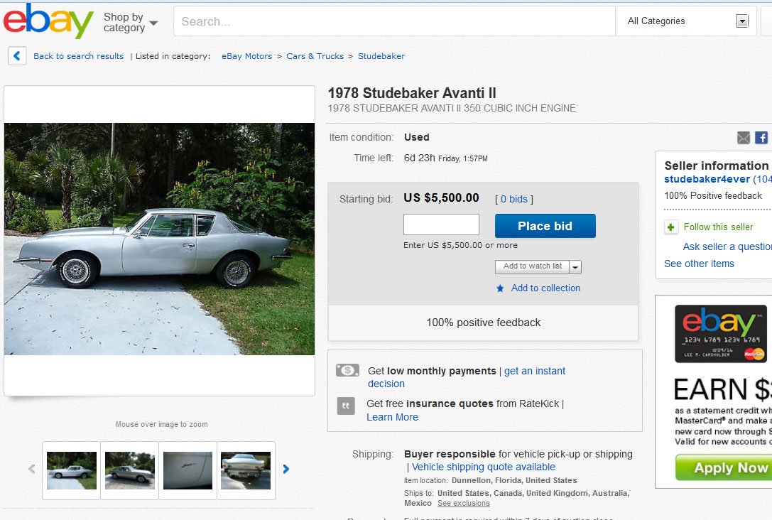Screen dimensions: 772x520
Task: Select the rear view car thumbnail
Action: [x=246, y=470]
